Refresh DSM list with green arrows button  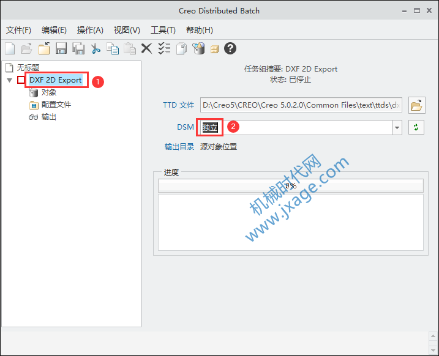(x=416, y=127)
